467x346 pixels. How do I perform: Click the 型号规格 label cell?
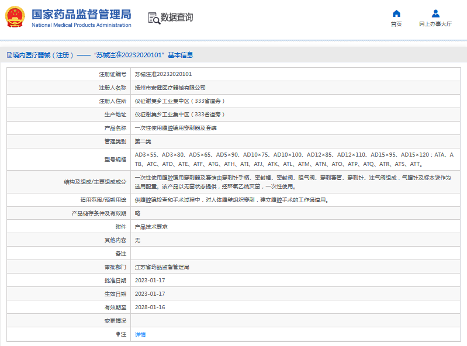pos(69,160)
